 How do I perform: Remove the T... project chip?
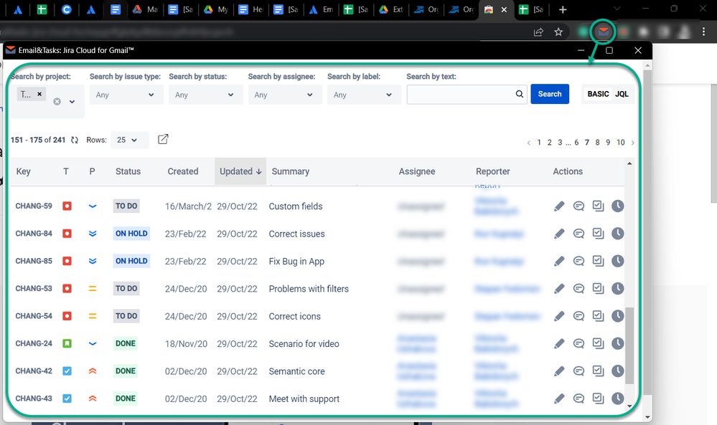[x=39, y=94]
